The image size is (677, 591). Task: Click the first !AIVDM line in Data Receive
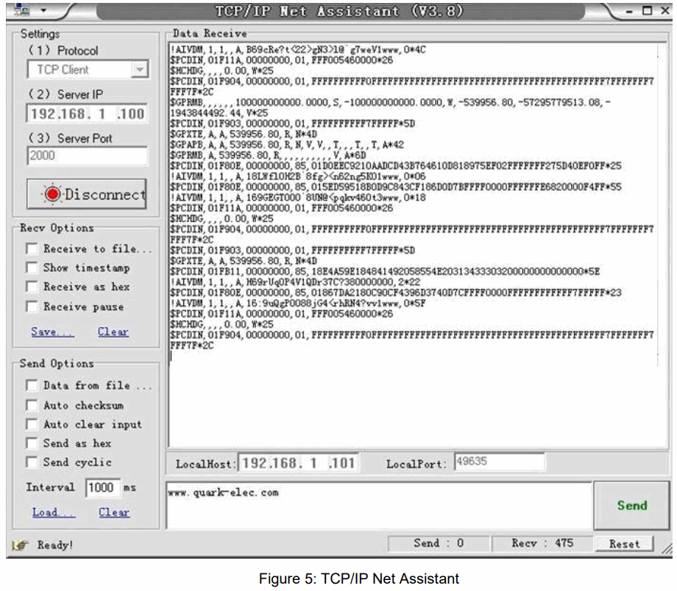298,49
